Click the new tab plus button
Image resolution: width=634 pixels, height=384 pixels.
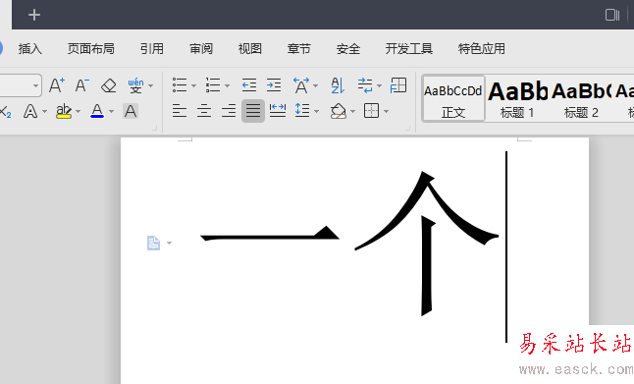[34, 15]
